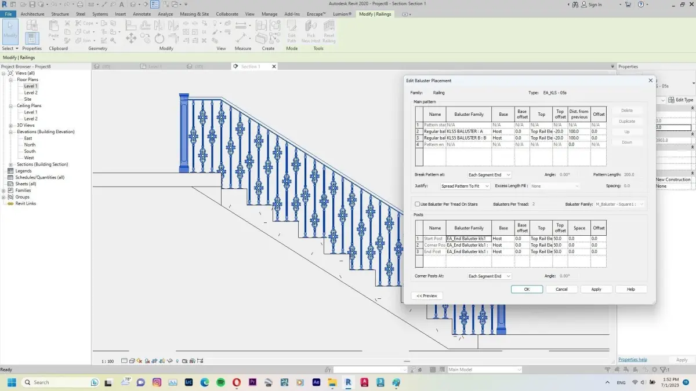The height and width of the screenshot is (391, 696).
Task: Select the Rotate tool icon
Action: click(x=160, y=38)
